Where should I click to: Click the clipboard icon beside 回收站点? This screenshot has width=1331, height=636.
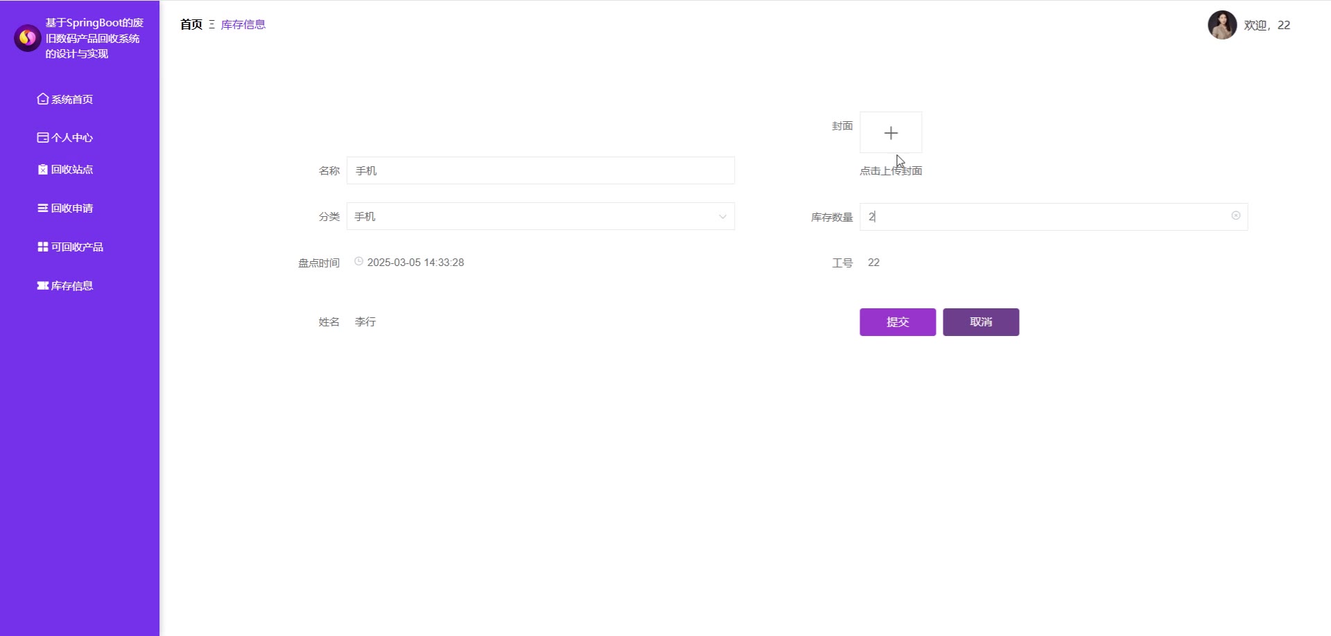[43, 169]
